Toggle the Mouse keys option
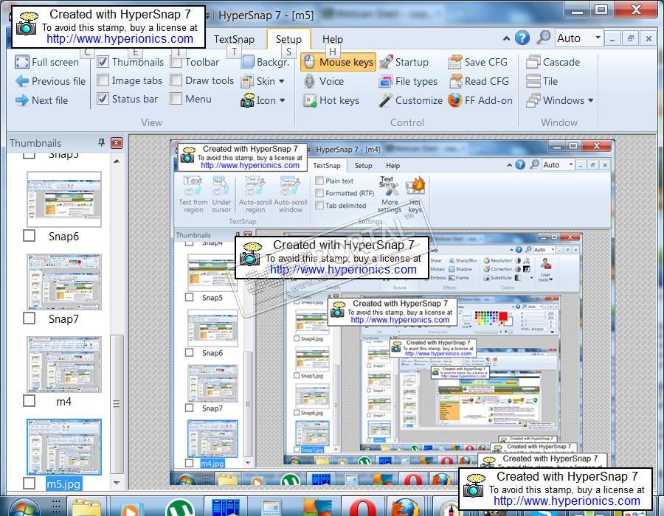The width and height of the screenshot is (664, 516). pyautogui.click(x=339, y=62)
